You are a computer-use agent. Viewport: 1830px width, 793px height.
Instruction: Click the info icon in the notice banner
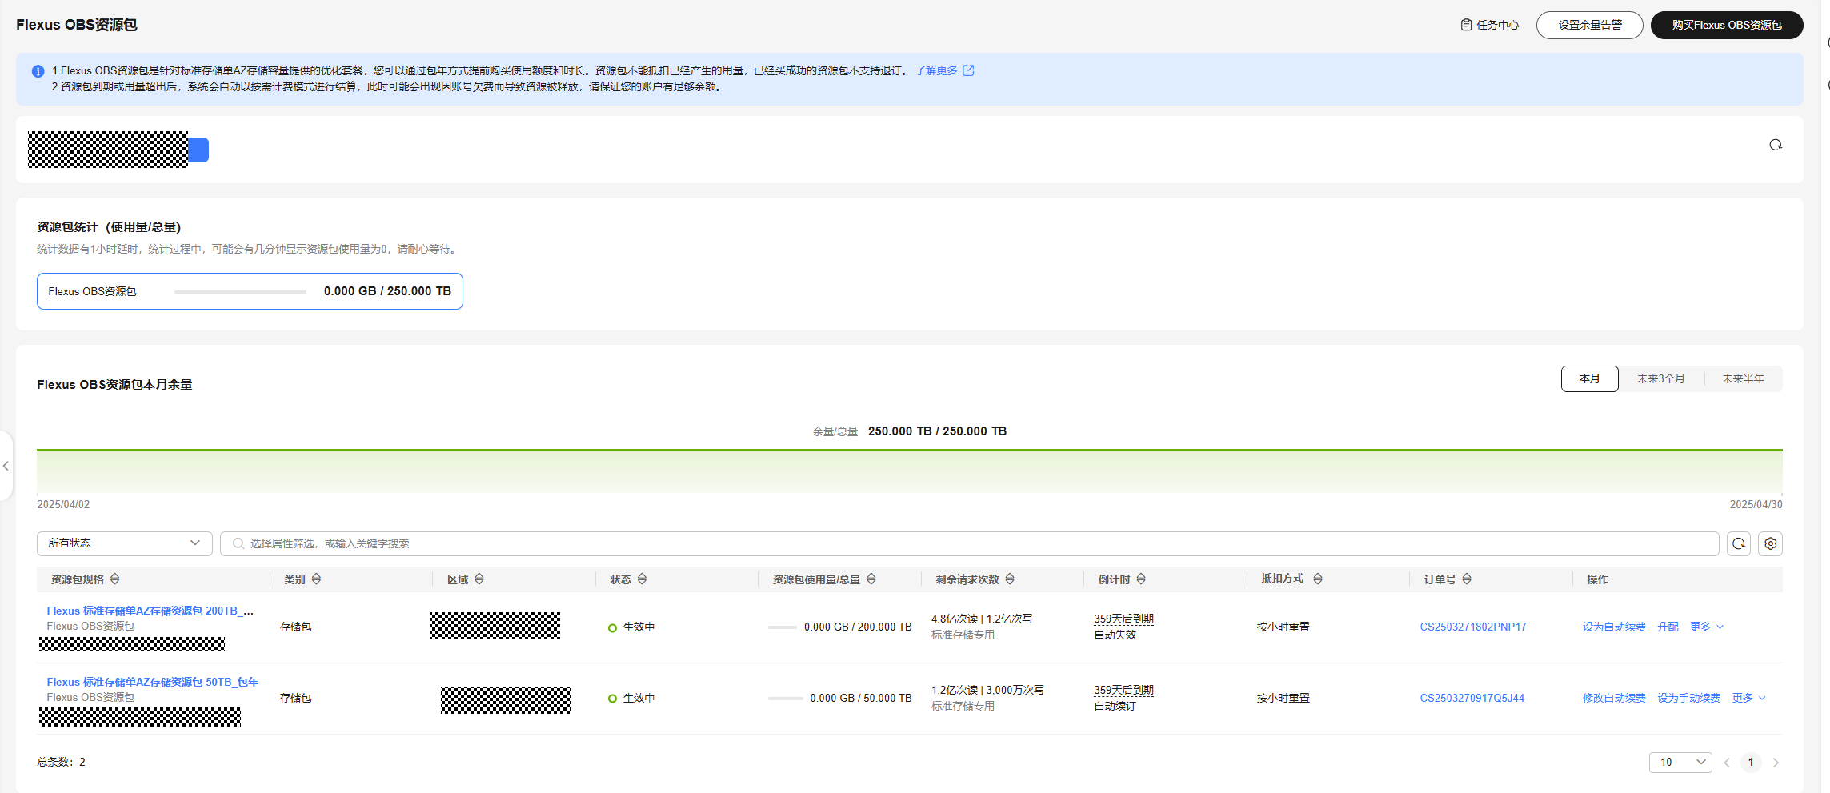(38, 71)
